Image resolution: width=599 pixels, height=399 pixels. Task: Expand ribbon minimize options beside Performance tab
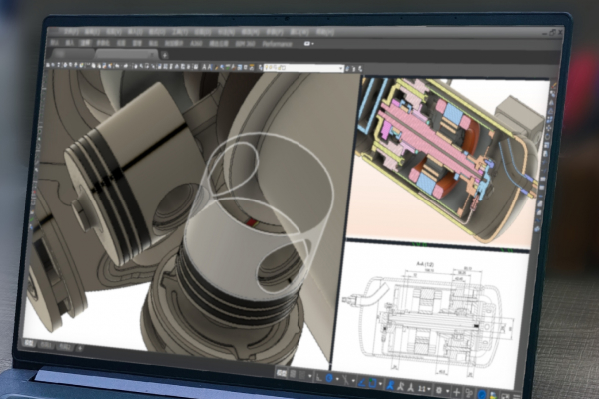coord(309,44)
